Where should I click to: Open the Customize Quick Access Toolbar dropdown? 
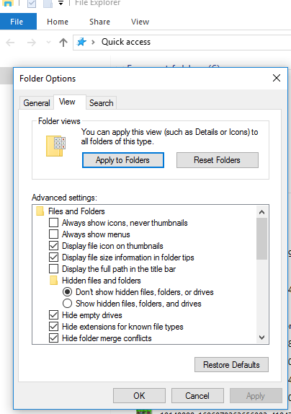(61, 4)
